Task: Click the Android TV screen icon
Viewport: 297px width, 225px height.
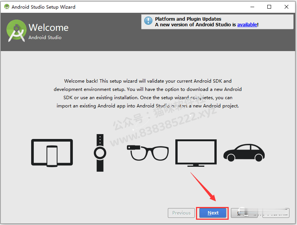Action: click(196, 153)
